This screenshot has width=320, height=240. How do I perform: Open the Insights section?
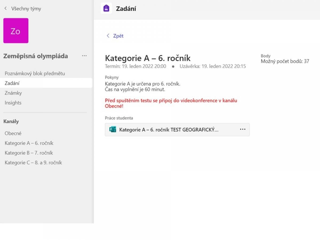13,103
